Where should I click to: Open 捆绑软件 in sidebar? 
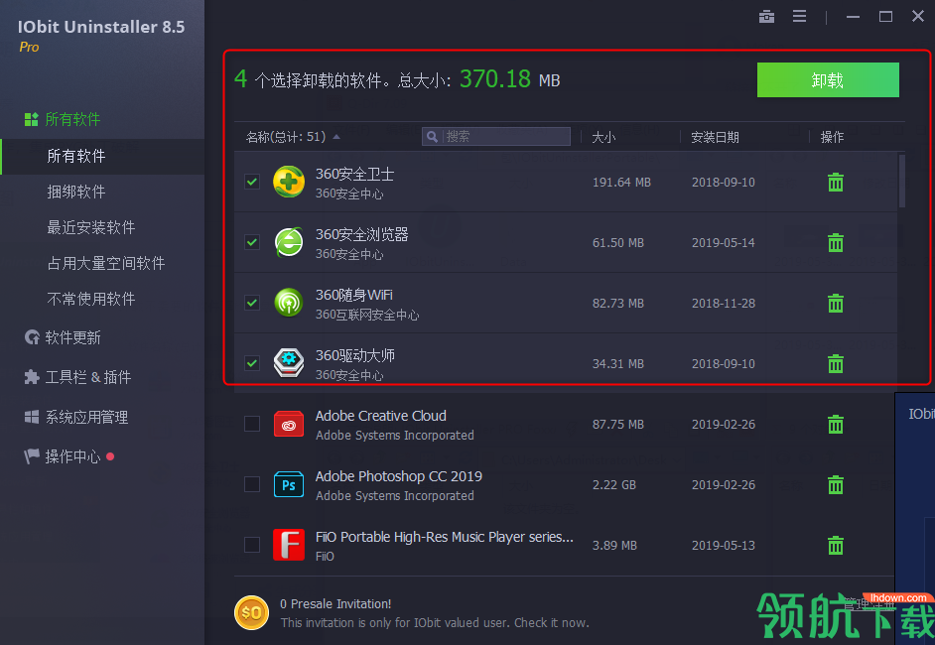point(75,192)
